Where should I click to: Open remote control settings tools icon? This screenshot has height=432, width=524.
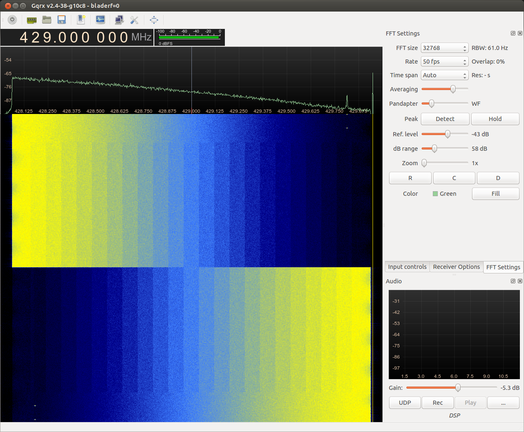[134, 20]
